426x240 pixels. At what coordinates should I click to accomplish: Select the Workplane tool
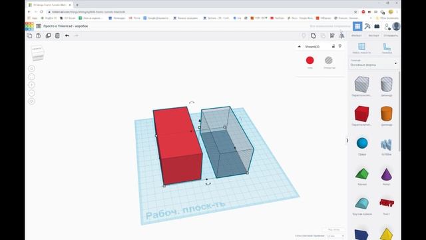coord(361,48)
